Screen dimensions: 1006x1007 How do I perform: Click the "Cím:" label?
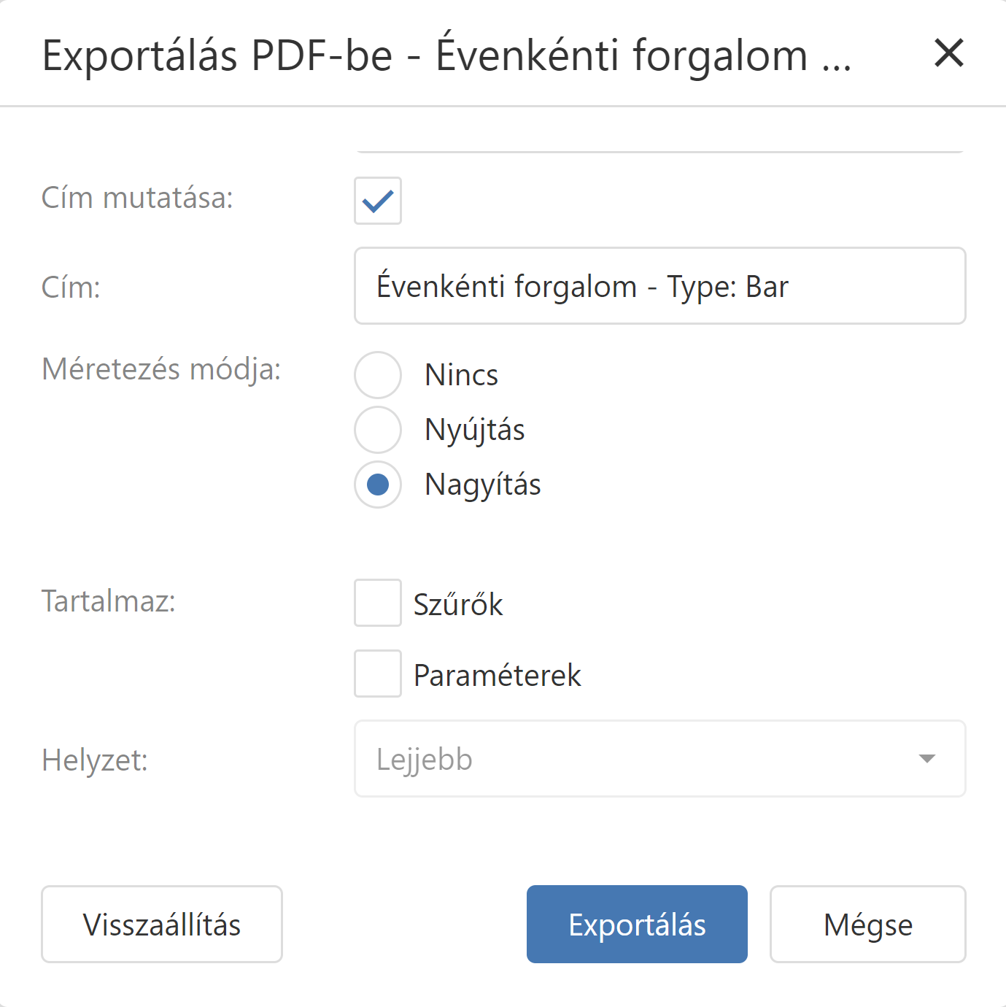[x=71, y=288]
